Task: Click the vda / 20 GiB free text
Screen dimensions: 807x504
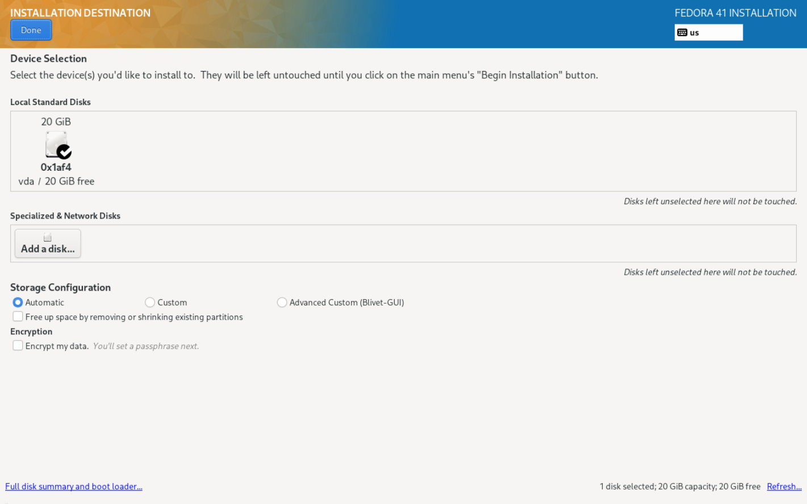Action: pos(56,181)
